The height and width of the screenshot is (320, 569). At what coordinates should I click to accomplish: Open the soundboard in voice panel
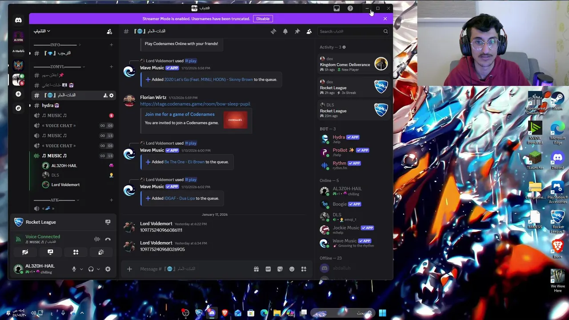[x=101, y=252]
